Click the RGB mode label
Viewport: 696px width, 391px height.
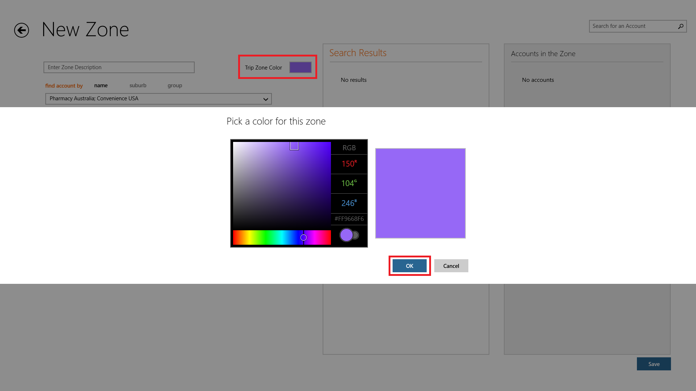[x=349, y=148]
